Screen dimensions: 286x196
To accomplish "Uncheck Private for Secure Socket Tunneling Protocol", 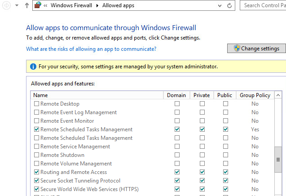I will tap(202, 180).
